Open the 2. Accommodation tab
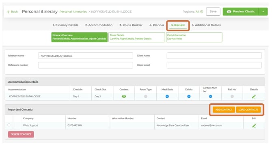Viewport: 272px width, 146px height. tap(99, 25)
